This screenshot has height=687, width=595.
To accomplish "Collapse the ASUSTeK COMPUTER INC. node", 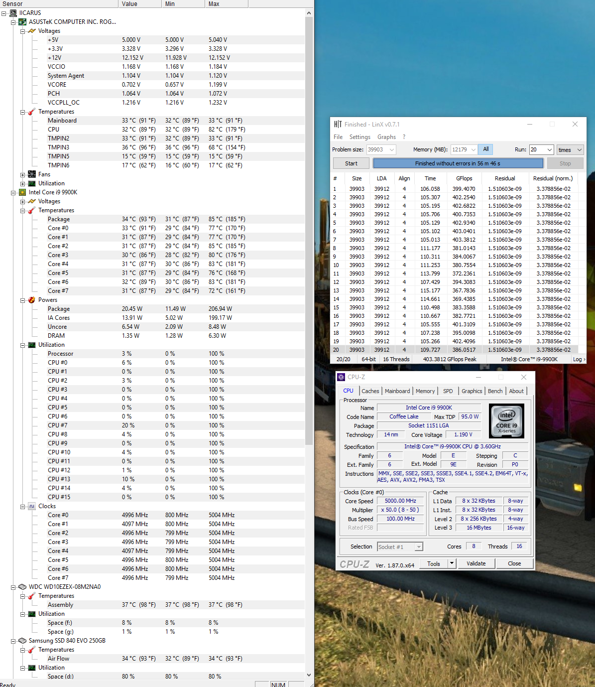I will coord(13,22).
